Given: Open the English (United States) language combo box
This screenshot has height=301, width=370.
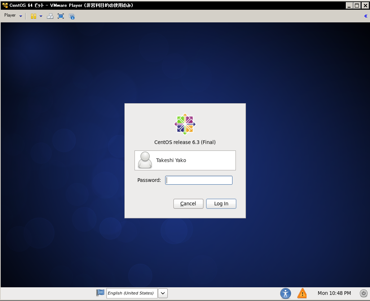Looking at the screenshot, I should point(132,293).
